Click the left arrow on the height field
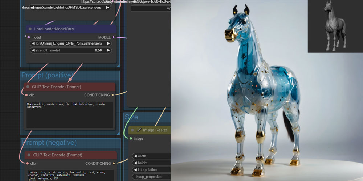 pos(135,163)
